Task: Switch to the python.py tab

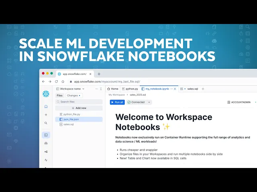Action: pos(130,89)
